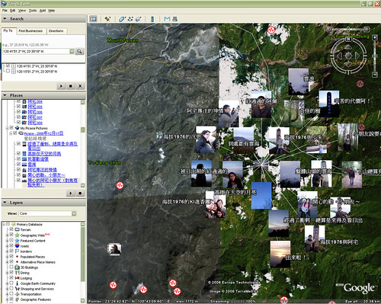
Task: Click the Print toolbar icon
Action: tap(175, 19)
